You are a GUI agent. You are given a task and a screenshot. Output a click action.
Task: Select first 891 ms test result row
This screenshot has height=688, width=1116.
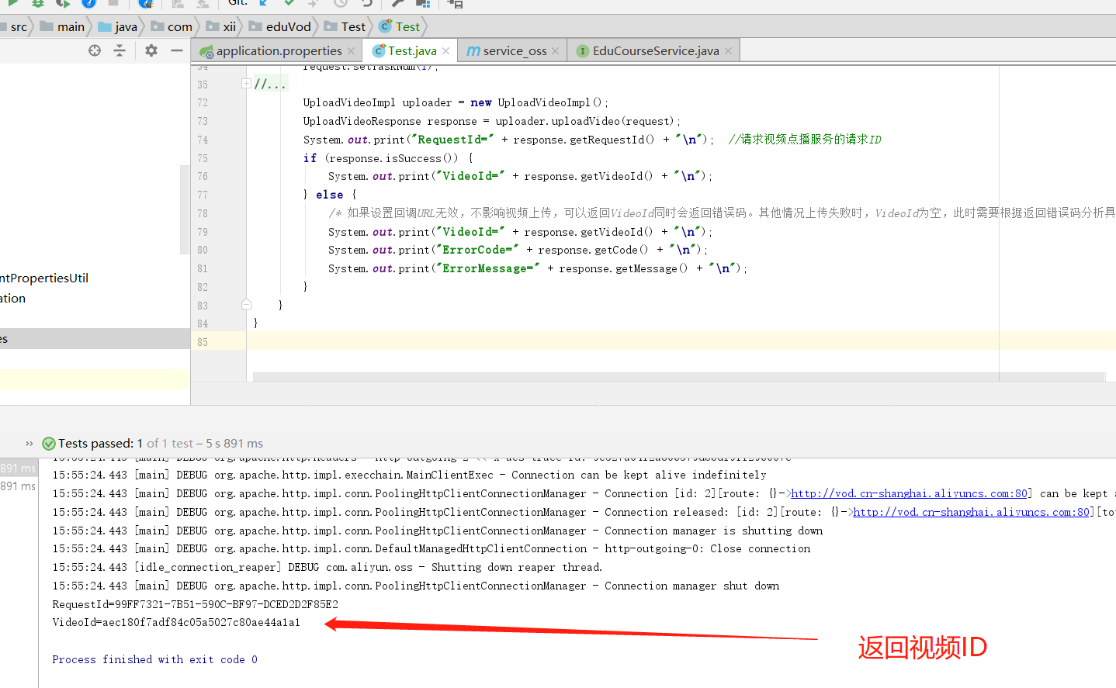click(x=18, y=468)
